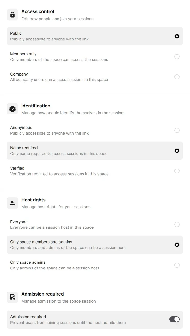Viewport: 190px width, 336px height.
Task: Click the admission clipboard icon
Action: tap(12, 297)
